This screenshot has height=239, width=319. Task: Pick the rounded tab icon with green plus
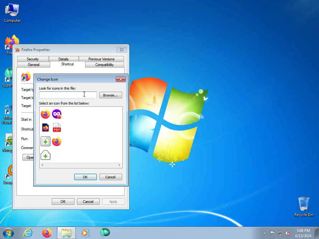pyautogui.click(x=45, y=155)
